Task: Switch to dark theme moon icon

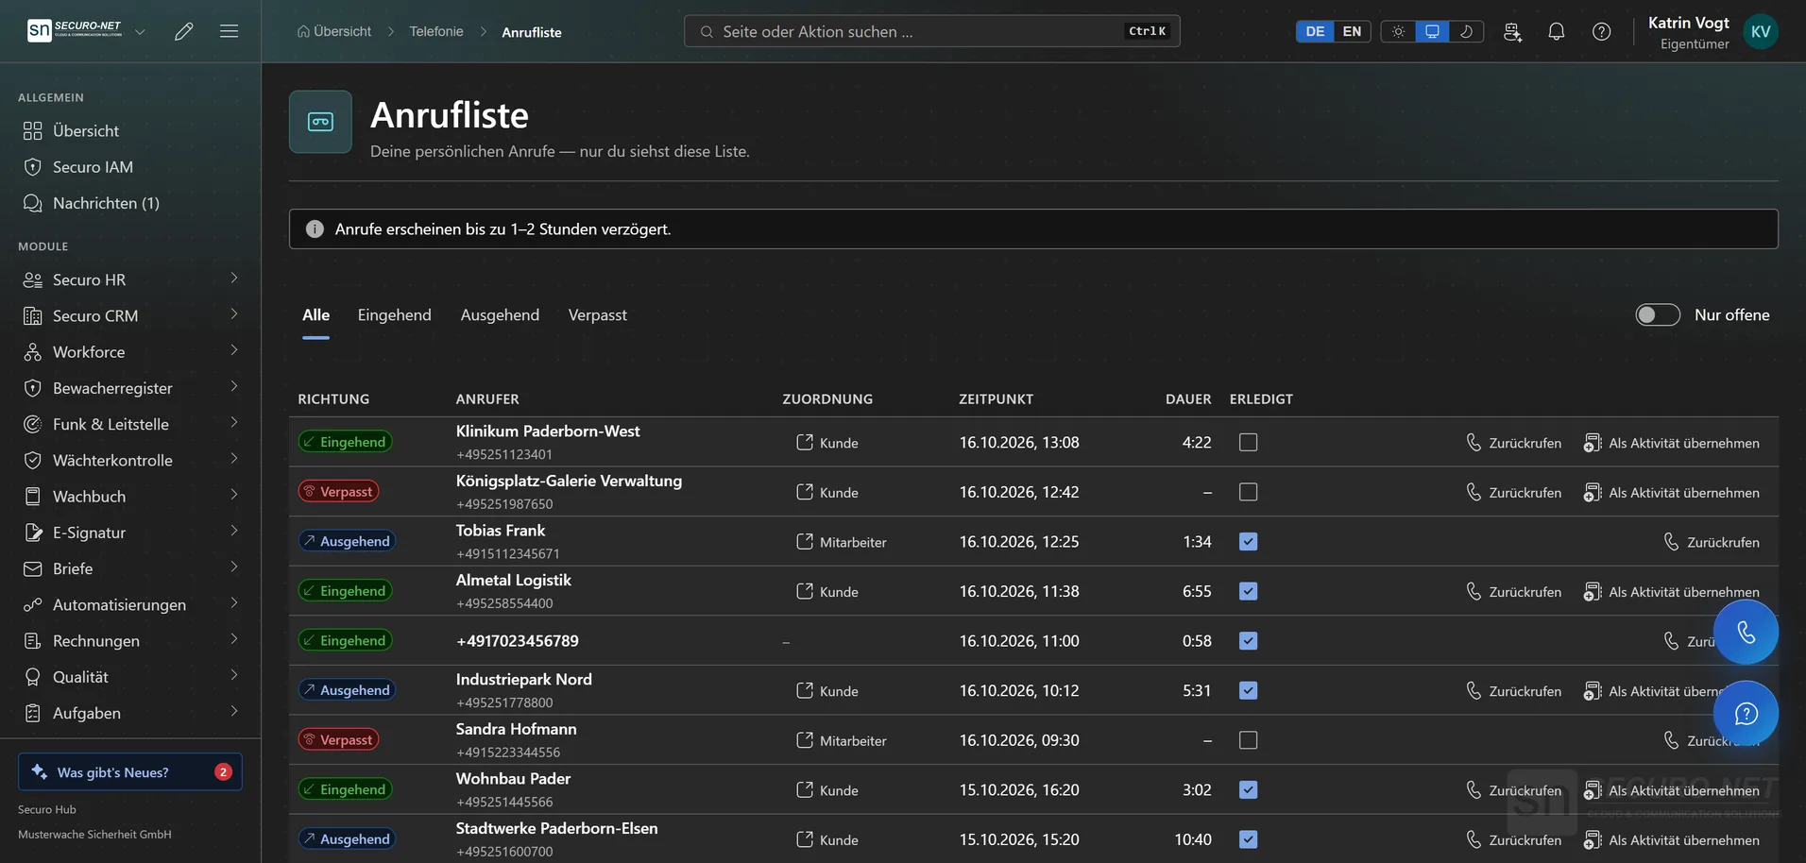Action: pyautogui.click(x=1466, y=31)
